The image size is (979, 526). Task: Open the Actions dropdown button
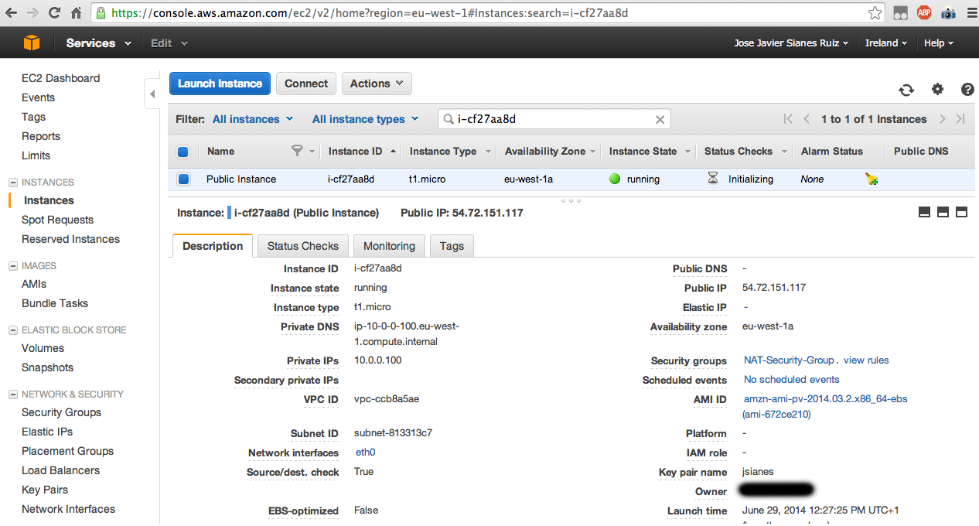click(377, 84)
